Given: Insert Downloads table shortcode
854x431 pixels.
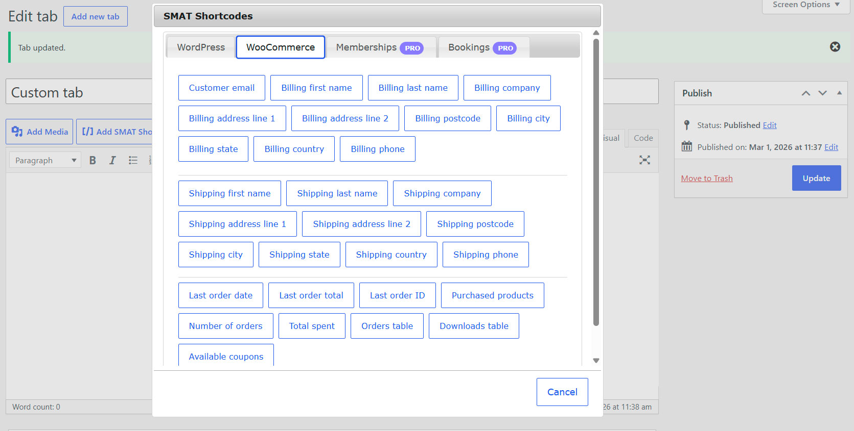Looking at the screenshot, I should coord(474,326).
